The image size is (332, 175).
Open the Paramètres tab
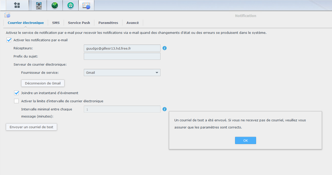108,23
